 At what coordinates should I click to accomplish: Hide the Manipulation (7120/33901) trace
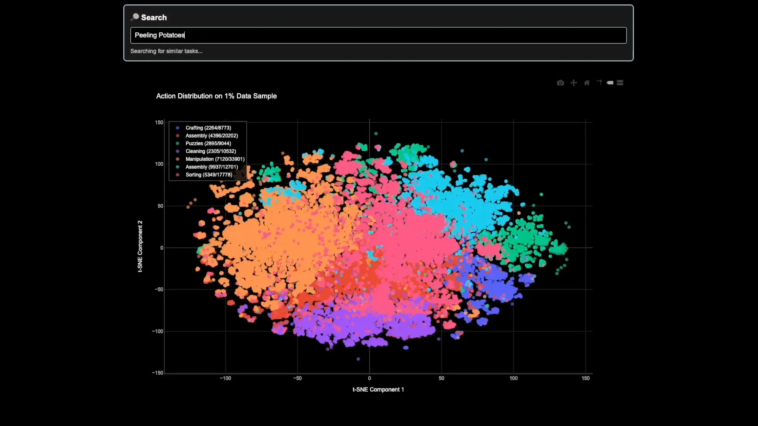214,159
